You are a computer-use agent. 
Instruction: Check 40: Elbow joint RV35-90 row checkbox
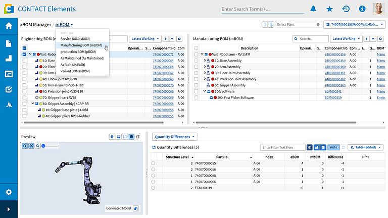pos(24,79)
